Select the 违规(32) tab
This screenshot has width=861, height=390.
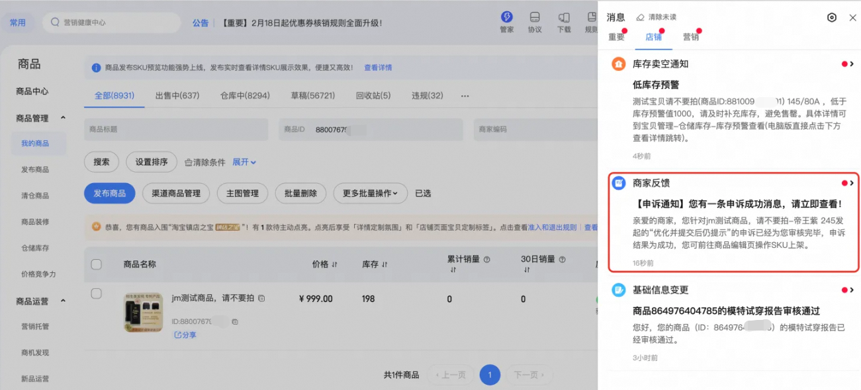[x=428, y=96]
